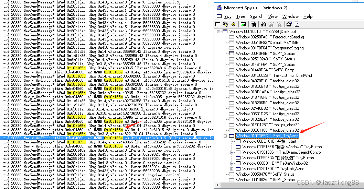Viewport: 364px width, 189px height.
Task: Expand the TrayNotifyWnd node
Action: (232, 169)
